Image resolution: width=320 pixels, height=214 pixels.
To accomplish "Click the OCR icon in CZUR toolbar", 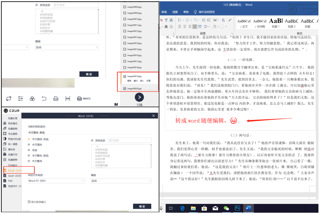I will point(67,98).
